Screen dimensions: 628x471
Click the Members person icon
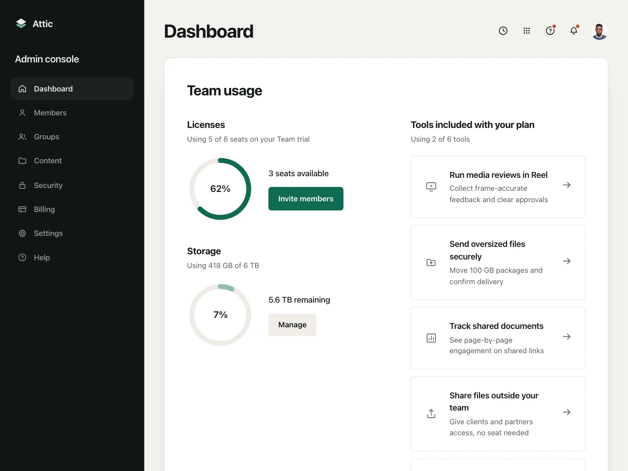[22, 113]
